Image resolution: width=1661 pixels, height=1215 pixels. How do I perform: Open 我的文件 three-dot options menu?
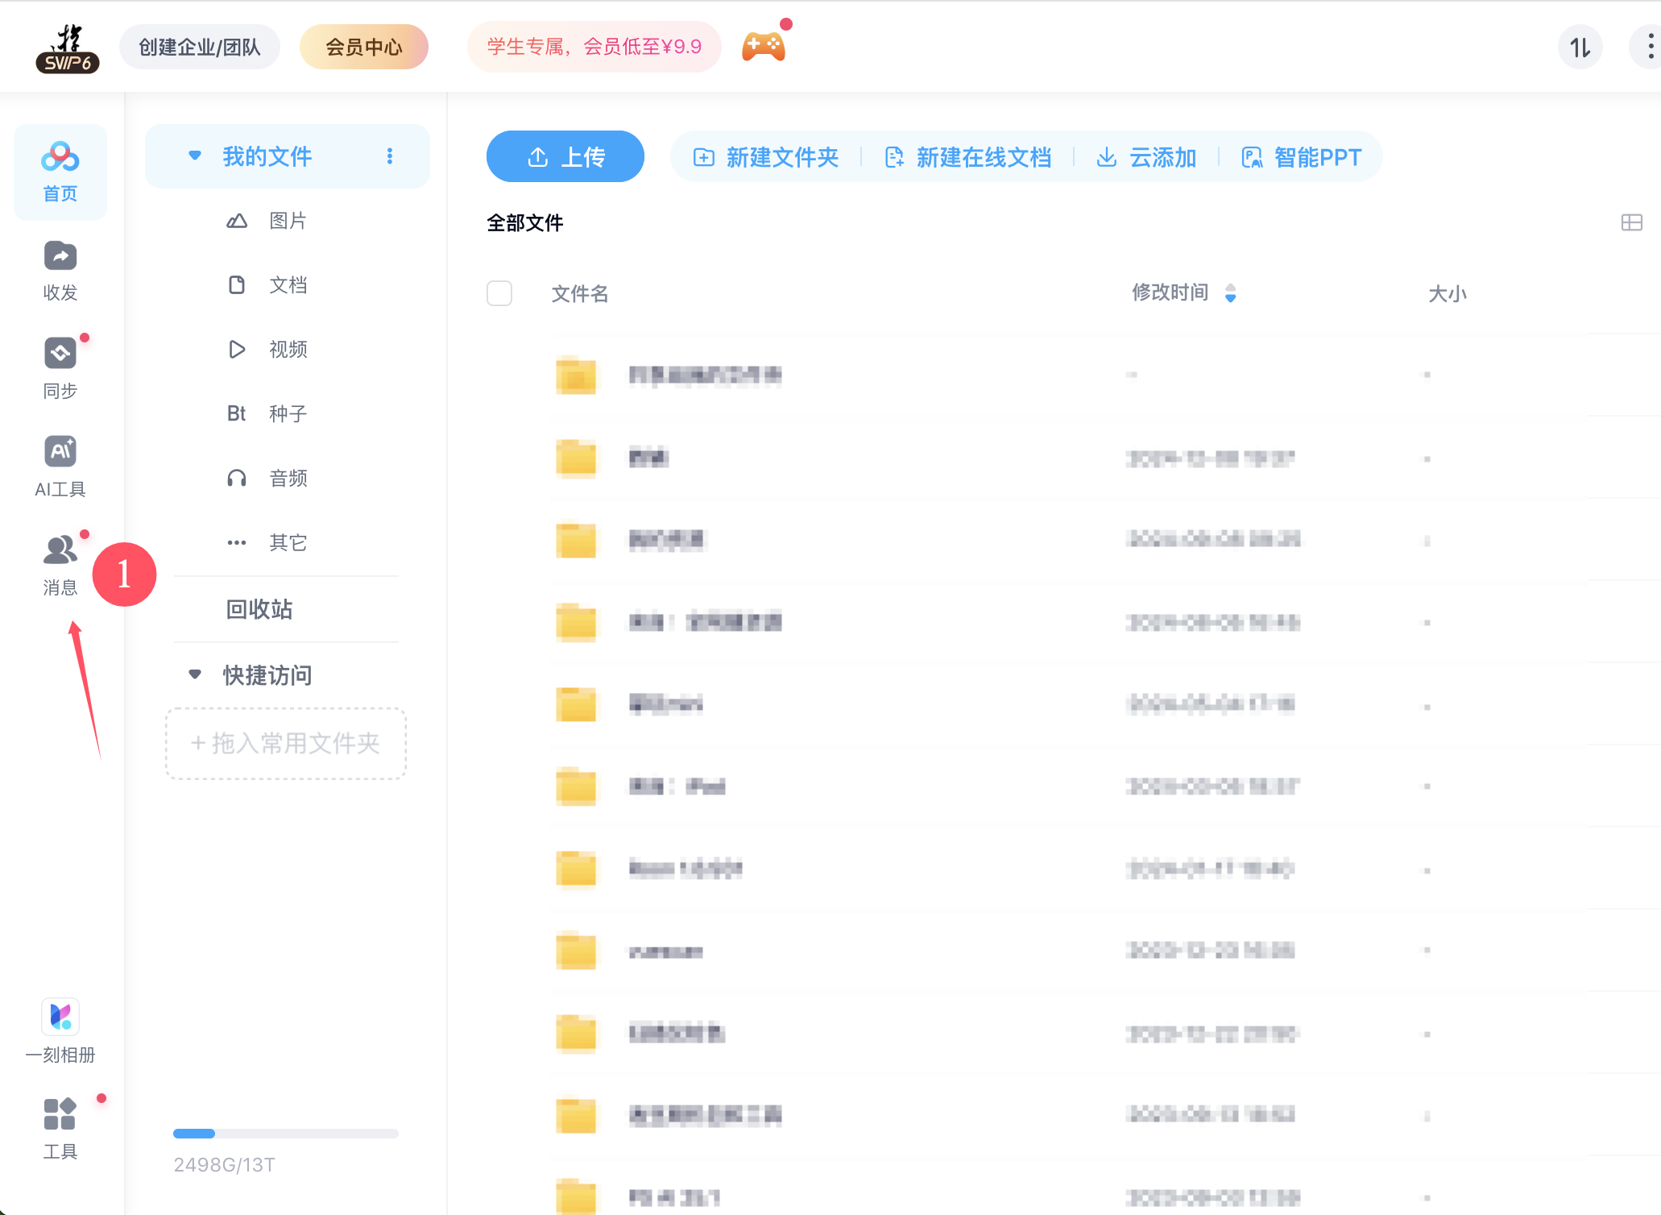[390, 156]
